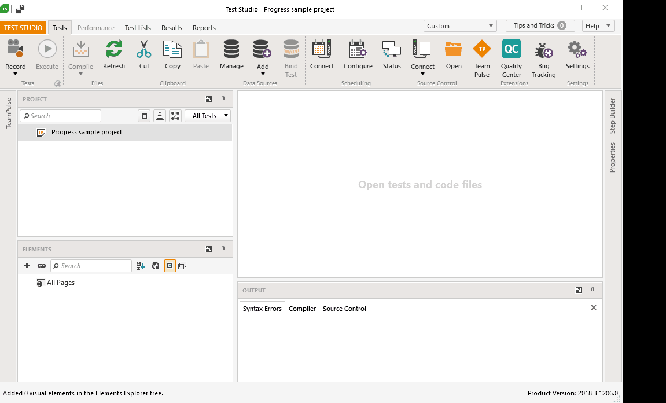
Task: Toggle the square collapse button in Project toolbar
Action: coord(144,116)
